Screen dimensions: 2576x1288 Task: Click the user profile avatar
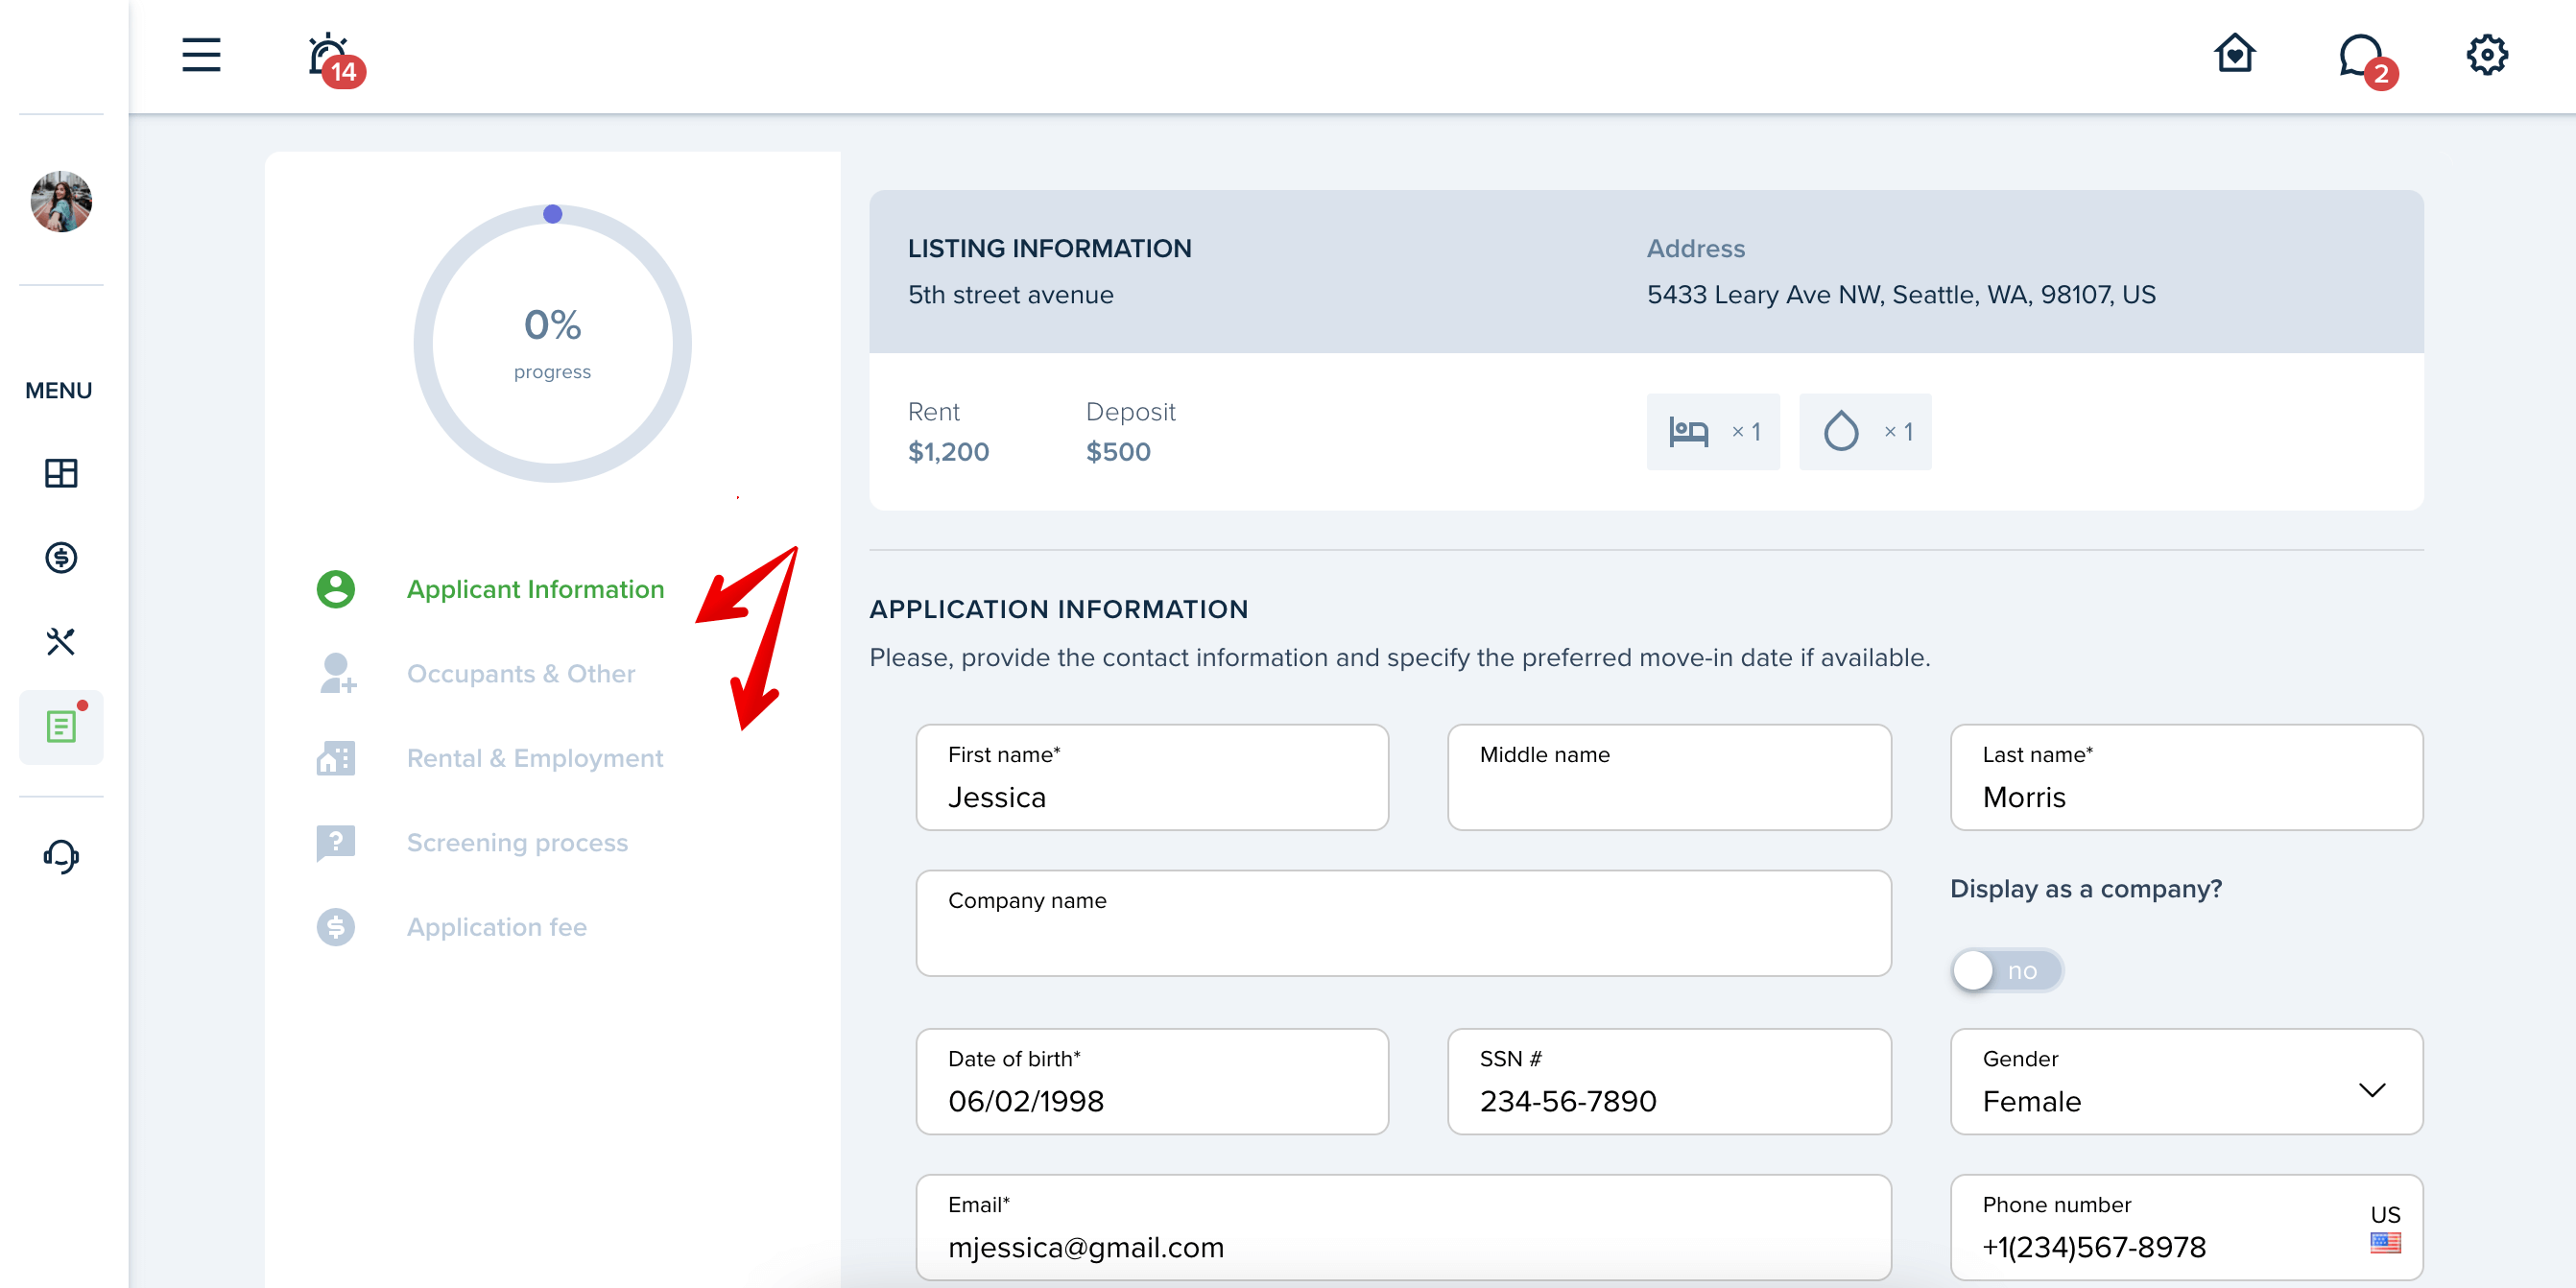click(61, 201)
